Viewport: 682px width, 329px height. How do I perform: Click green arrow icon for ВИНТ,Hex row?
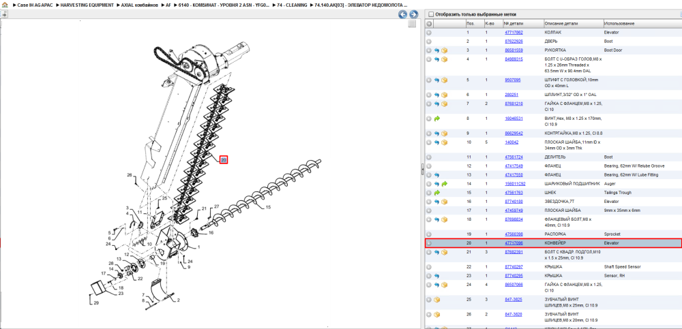(436, 119)
